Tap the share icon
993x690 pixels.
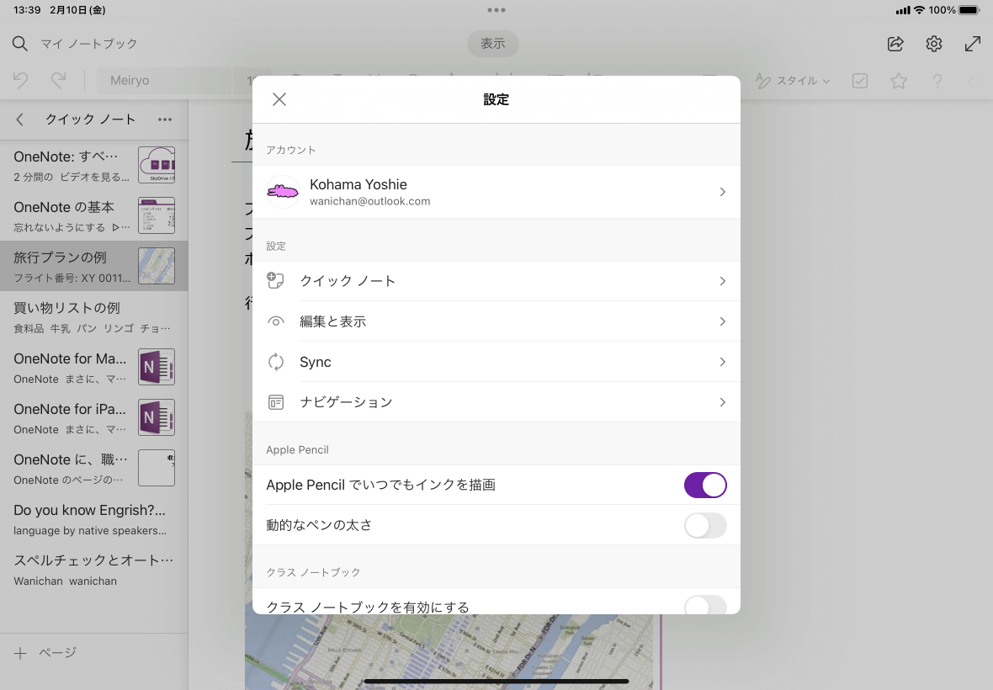(x=895, y=44)
